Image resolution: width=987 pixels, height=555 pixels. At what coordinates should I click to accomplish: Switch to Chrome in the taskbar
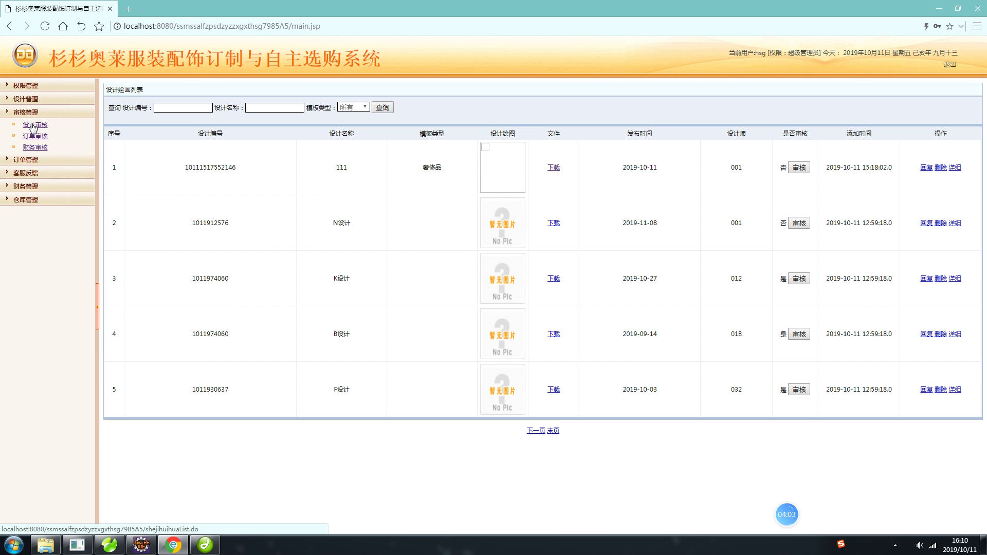point(173,545)
